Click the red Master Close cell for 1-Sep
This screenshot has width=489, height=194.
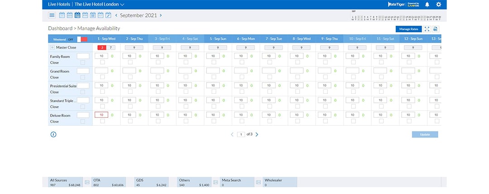(x=102, y=47)
